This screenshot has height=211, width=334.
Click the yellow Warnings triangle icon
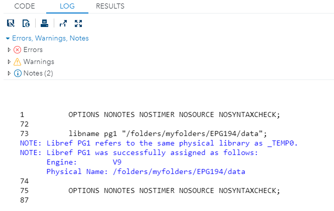pyautogui.click(x=18, y=62)
